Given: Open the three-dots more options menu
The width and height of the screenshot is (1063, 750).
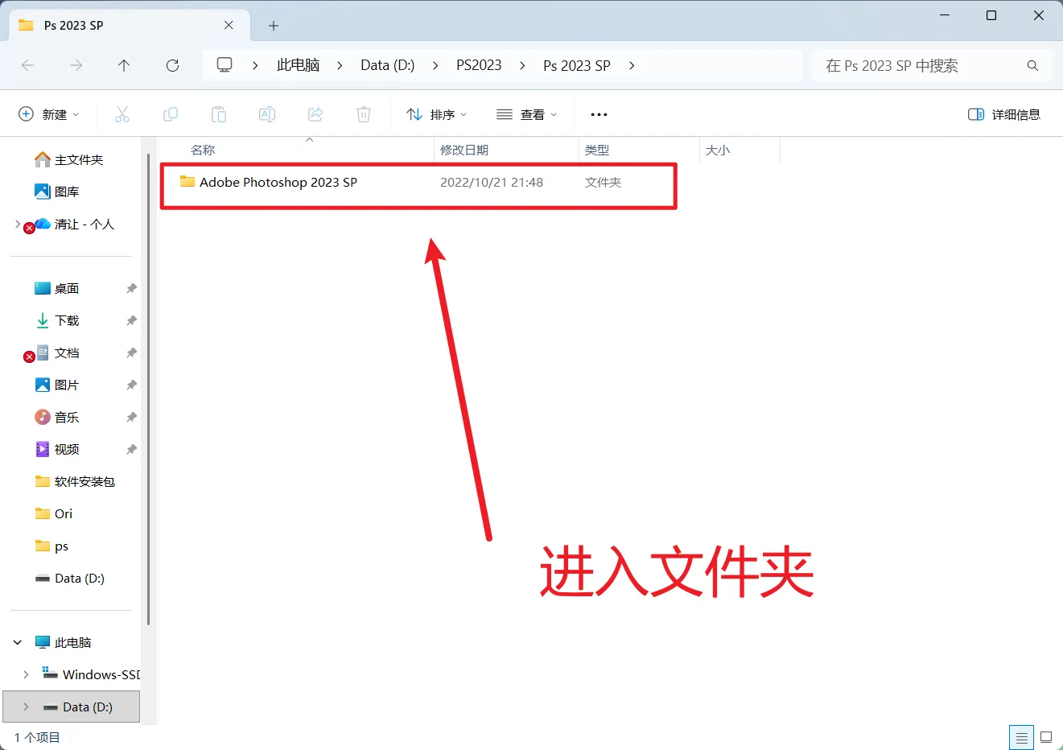Looking at the screenshot, I should pyautogui.click(x=599, y=114).
